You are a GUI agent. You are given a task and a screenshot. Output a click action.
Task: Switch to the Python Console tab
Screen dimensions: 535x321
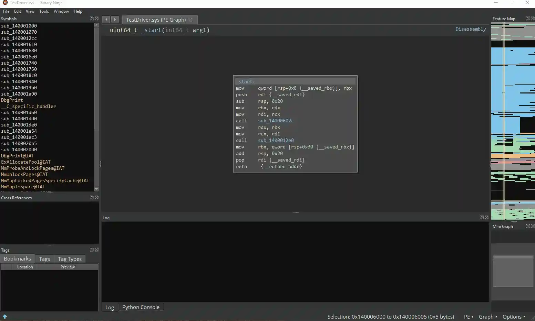(x=141, y=307)
